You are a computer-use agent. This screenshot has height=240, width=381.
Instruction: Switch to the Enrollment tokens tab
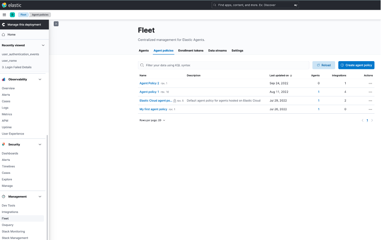coord(190,51)
